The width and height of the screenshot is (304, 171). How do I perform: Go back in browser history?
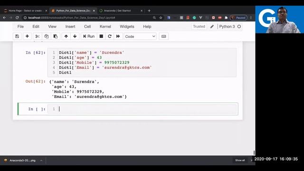pos(4,18)
